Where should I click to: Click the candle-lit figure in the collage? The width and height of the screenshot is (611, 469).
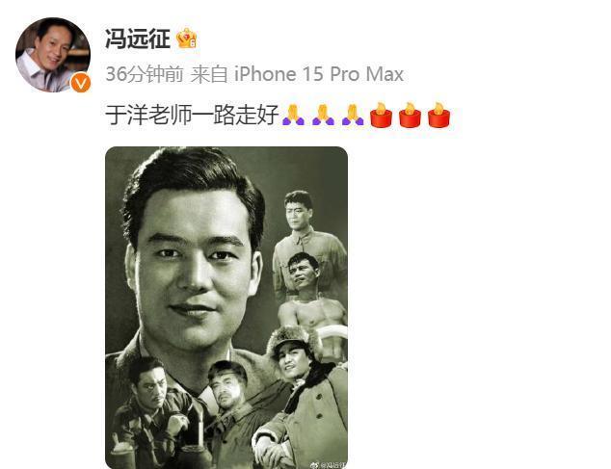point(156,413)
